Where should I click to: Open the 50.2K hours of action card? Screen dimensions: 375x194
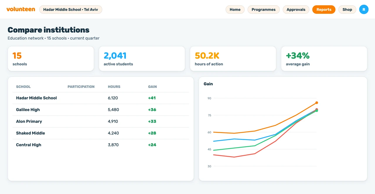coord(233,59)
